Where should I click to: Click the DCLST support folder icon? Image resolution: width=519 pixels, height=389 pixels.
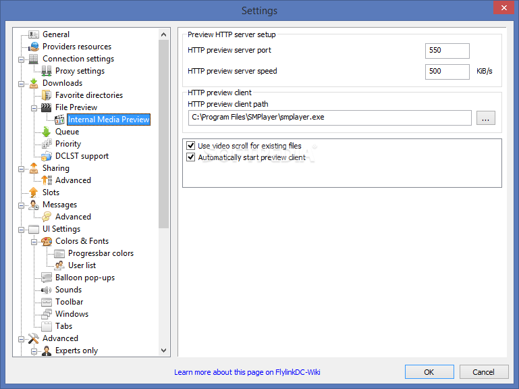point(47,156)
